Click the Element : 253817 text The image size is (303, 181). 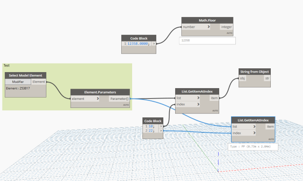click(x=18, y=88)
